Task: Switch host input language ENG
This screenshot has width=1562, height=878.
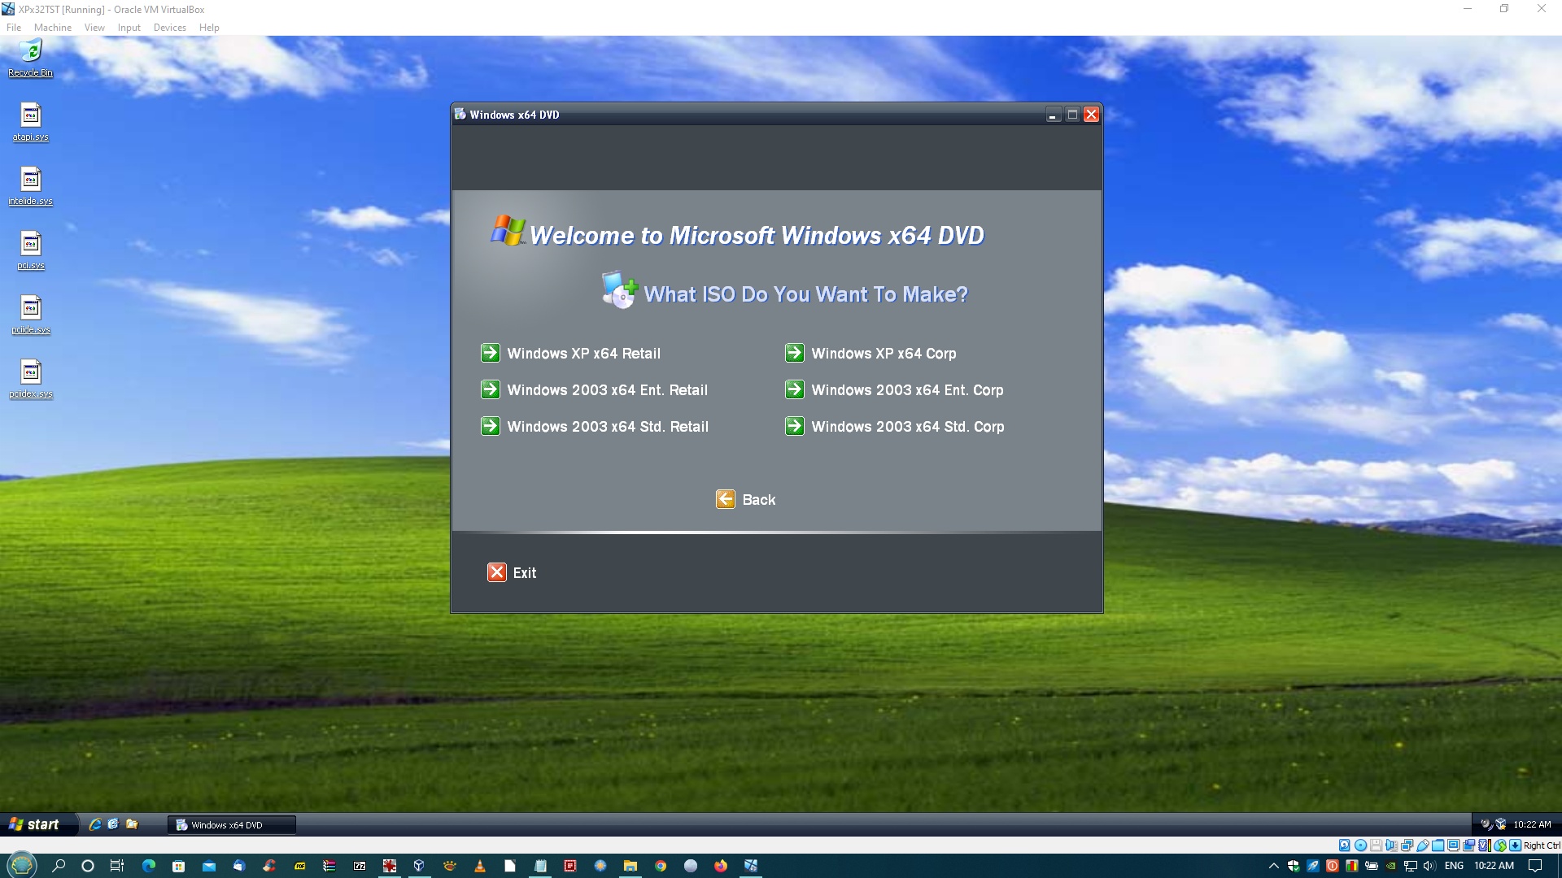Action: 1454,866
